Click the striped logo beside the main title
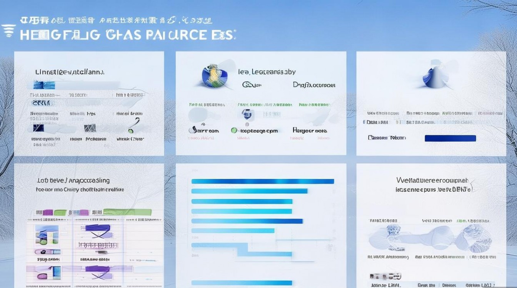The width and height of the screenshot is (517, 288). (x=8, y=31)
